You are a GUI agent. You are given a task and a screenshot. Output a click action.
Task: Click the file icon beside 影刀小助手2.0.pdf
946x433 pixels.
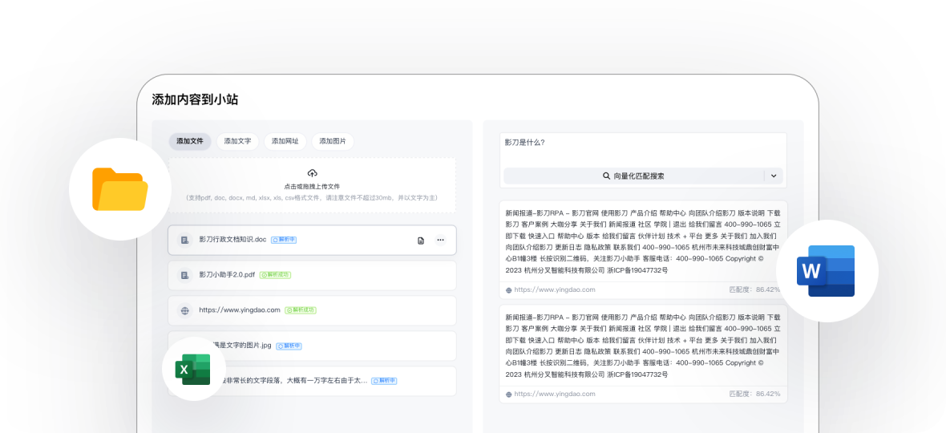(x=184, y=275)
